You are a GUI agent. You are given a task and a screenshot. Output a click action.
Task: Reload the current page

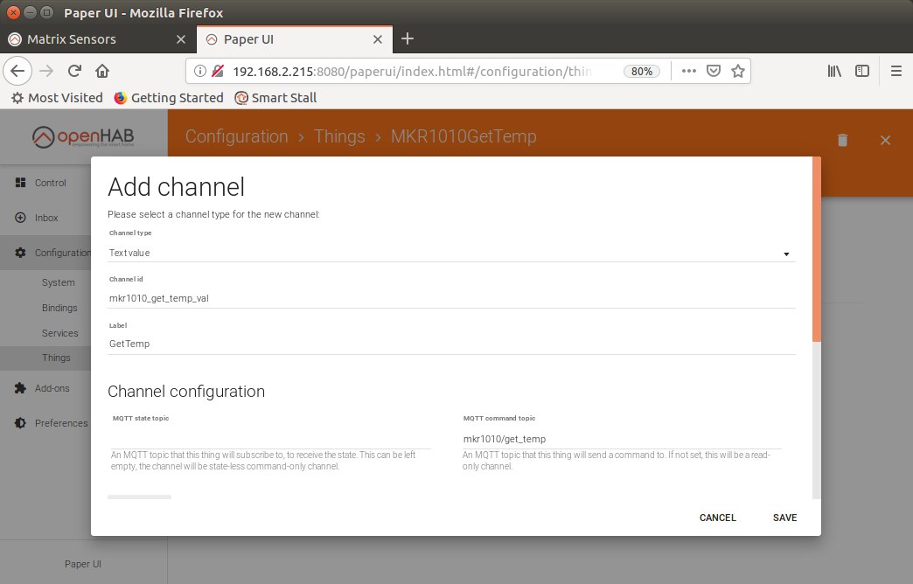tap(74, 71)
